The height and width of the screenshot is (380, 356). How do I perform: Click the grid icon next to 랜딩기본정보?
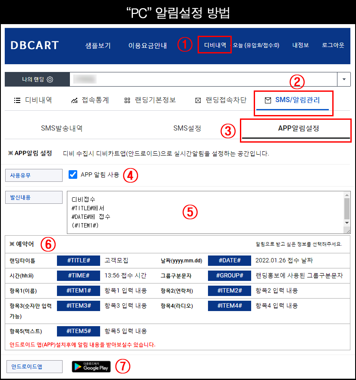coord(127,100)
